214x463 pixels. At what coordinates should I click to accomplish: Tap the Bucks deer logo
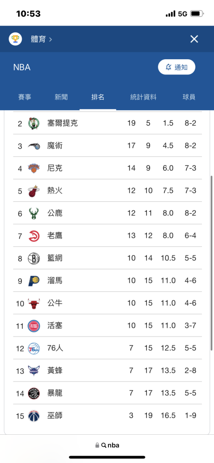(x=34, y=213)
